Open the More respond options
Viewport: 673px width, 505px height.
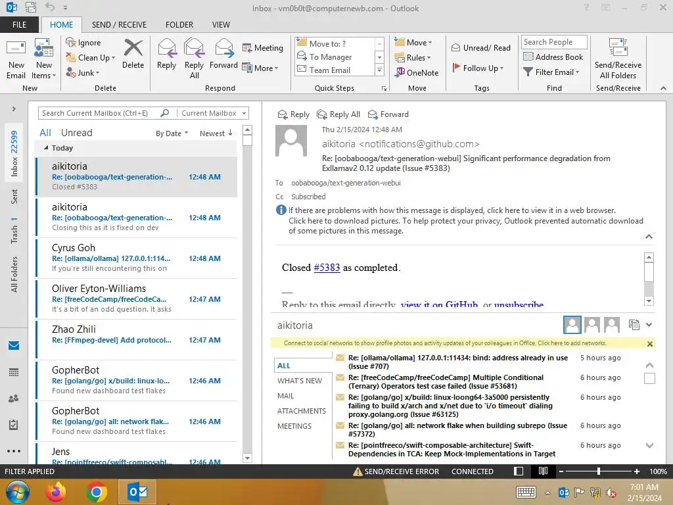coord(260,68)
